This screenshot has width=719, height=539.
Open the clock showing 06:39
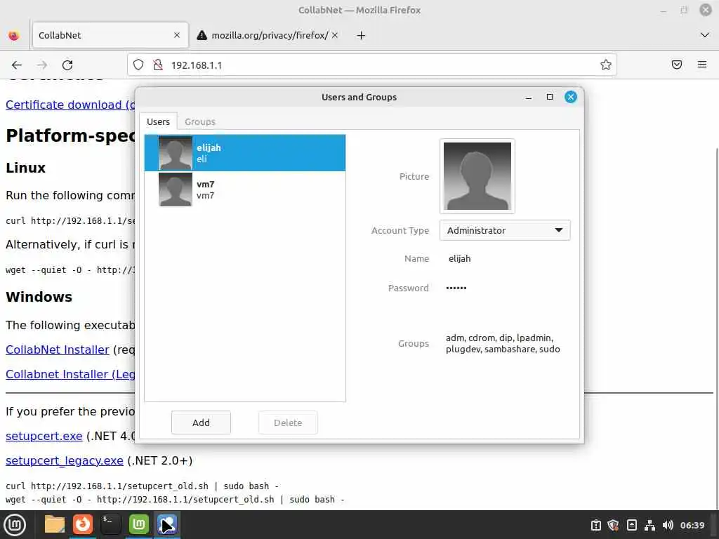pos(692,525)
